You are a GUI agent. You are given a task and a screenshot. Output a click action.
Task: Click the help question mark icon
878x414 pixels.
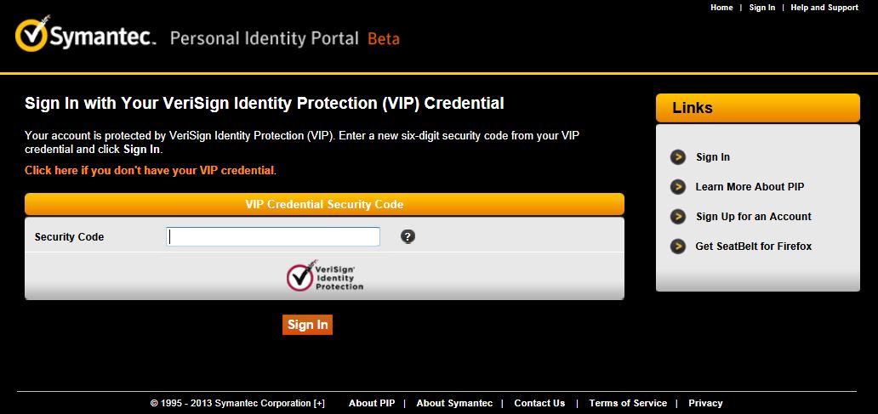pos(408,236)
